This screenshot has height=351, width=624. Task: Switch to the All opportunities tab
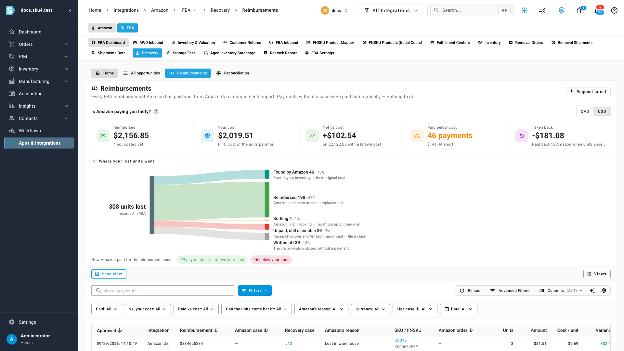[142, 73]
